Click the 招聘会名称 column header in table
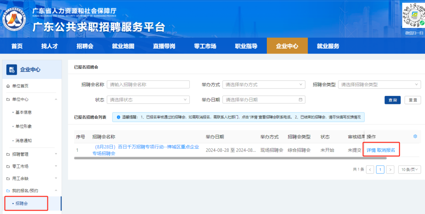Screen dimensions: 425x214 (103, 137)
